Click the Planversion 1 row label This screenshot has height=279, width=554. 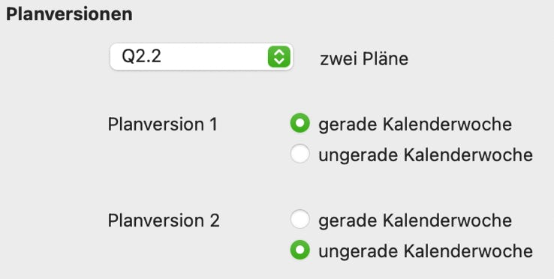click(163, 124)
